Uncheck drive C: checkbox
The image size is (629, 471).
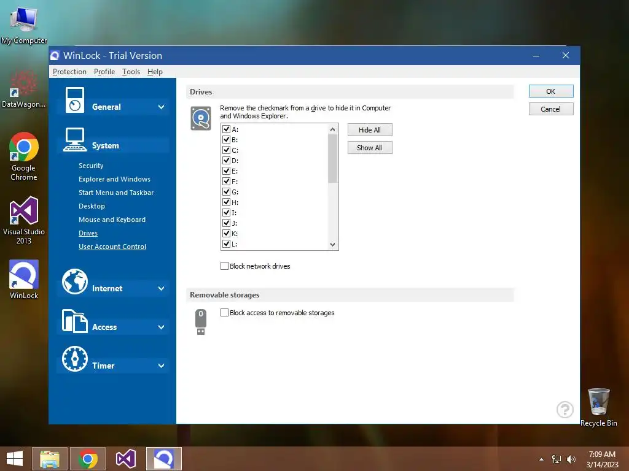pos(226,150)
